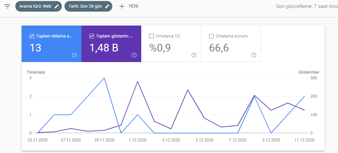Click the 5.12.2020 date label
338x153 pixels.
tap(204, 140)
